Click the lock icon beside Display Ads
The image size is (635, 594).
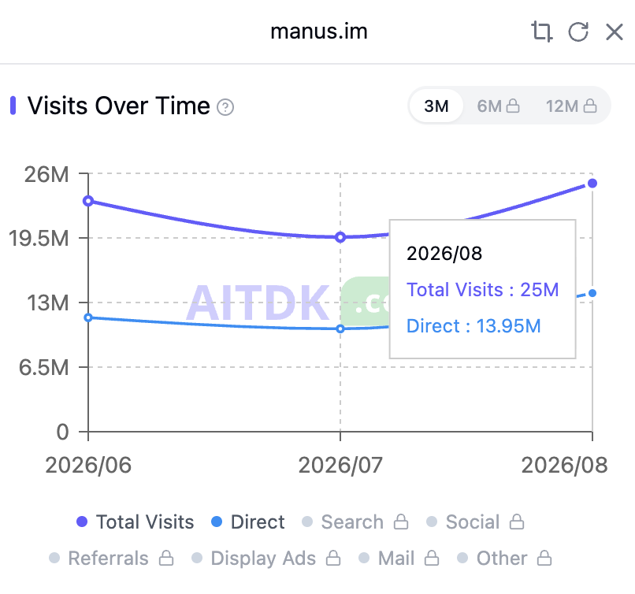point(333,558)
